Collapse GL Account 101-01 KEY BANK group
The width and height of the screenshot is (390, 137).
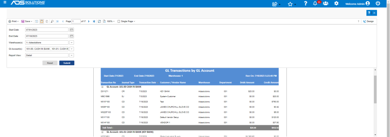[102, 132]
